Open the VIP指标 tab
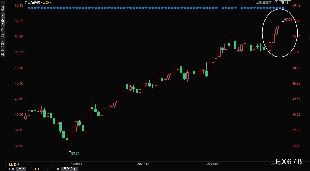Screen dimensions: 310x171 pos(34,169)
